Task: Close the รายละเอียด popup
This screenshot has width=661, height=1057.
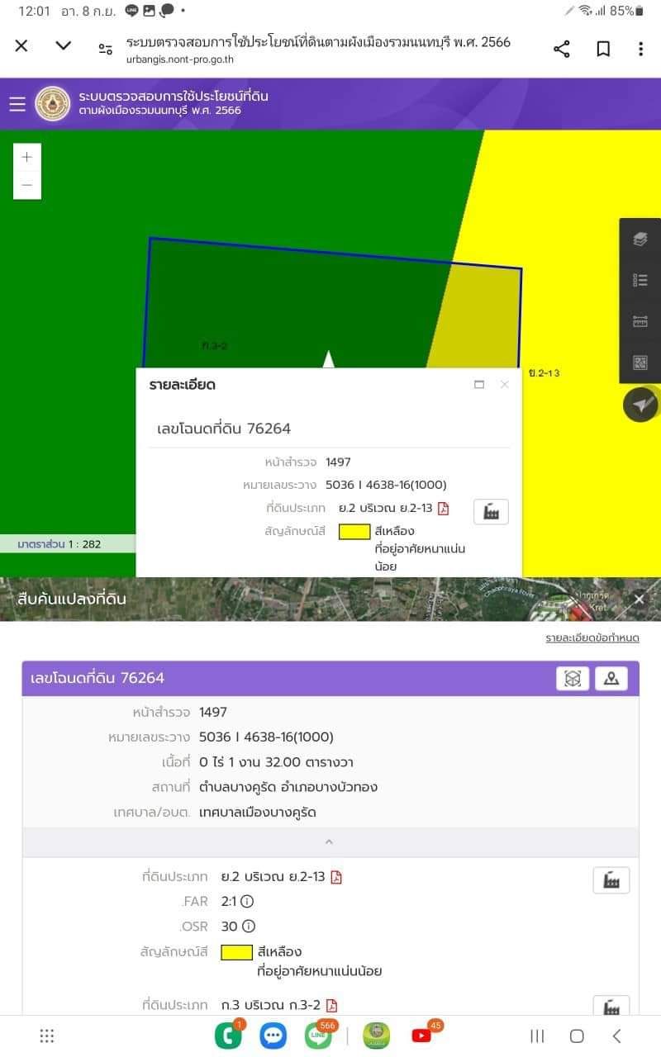Action: click(504, 384)
